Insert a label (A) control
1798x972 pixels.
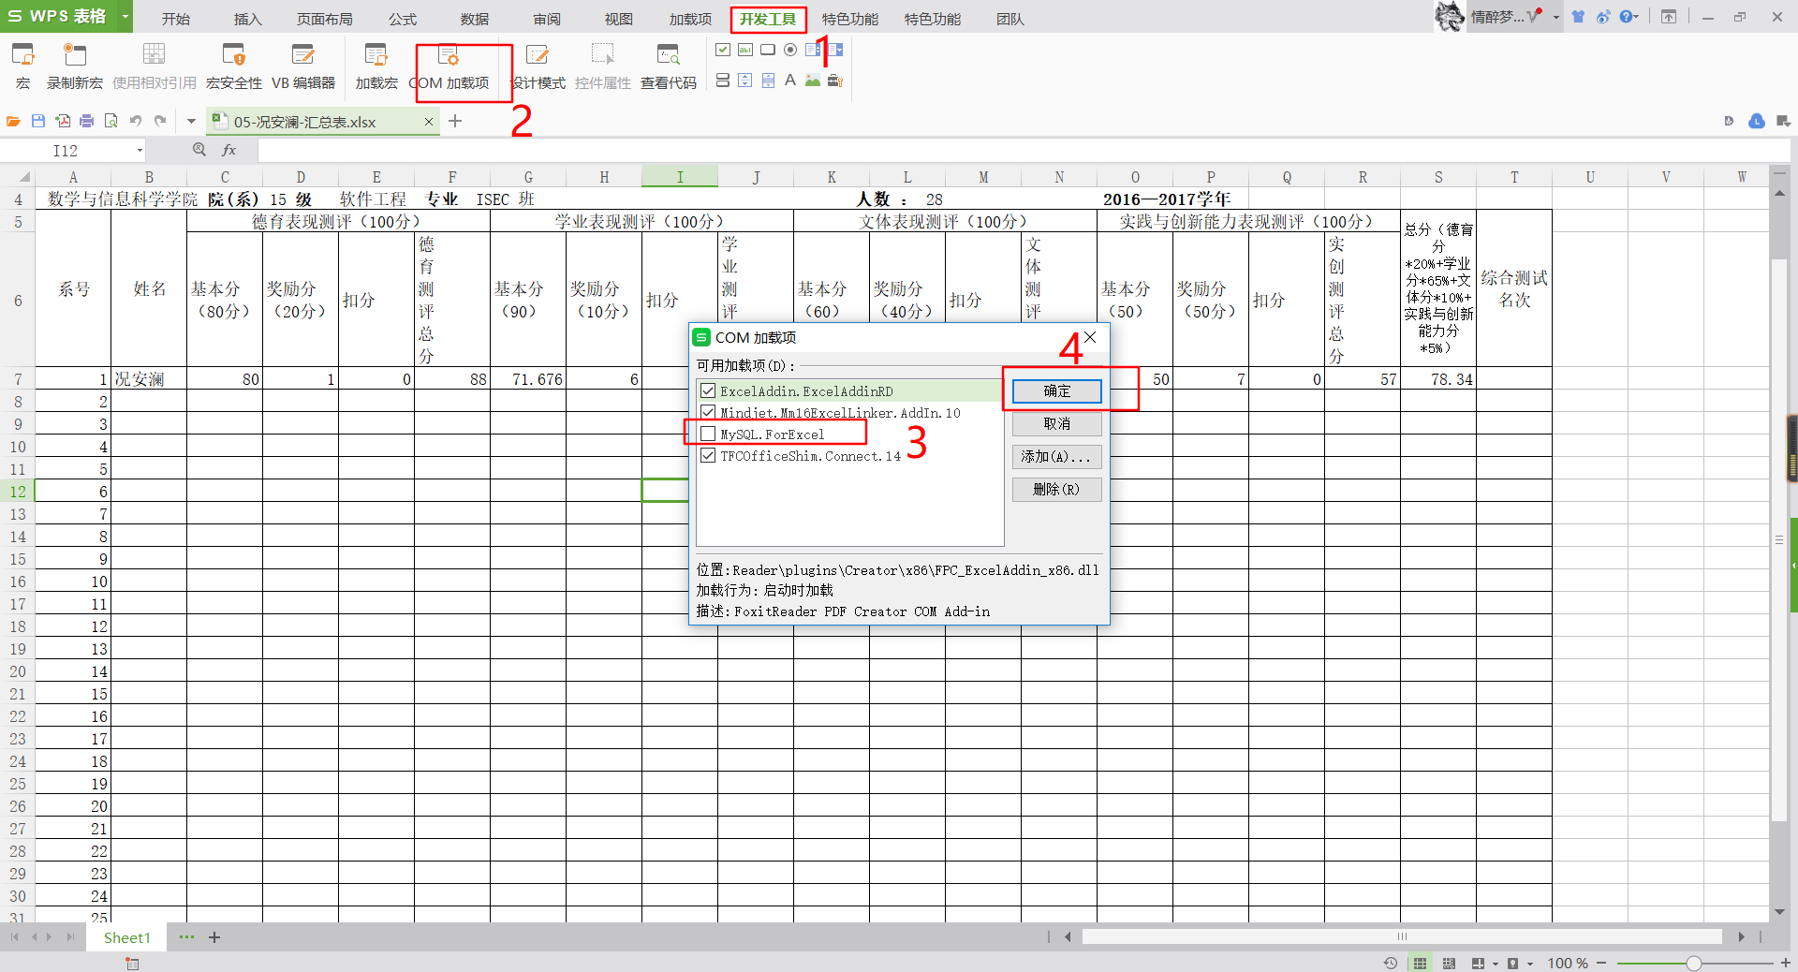pyautogui.click(x=790, y=81)
